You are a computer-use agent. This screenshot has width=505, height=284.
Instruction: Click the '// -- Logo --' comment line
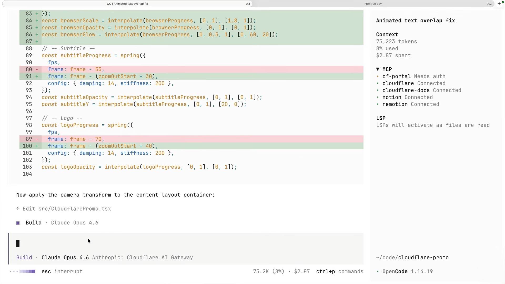coord(62,118)
